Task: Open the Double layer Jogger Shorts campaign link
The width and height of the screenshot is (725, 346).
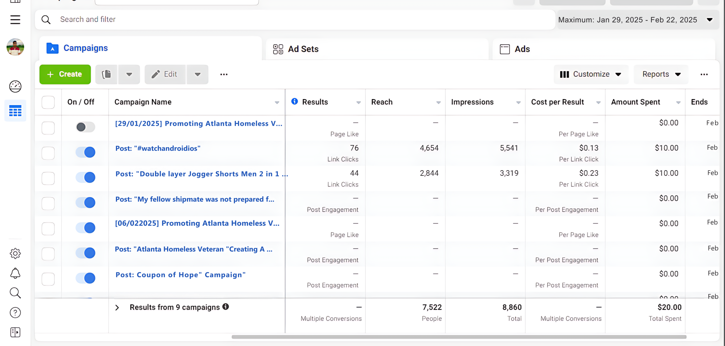Action: [201, 174]
